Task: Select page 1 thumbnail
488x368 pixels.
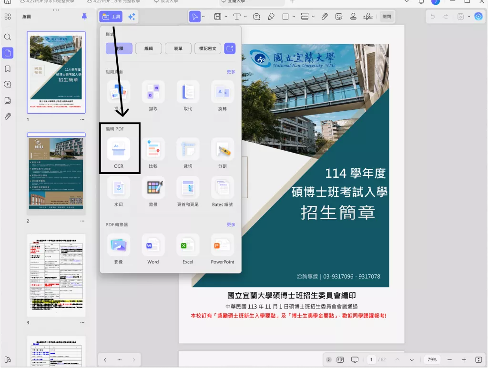Action: click(x=56, y=72)
